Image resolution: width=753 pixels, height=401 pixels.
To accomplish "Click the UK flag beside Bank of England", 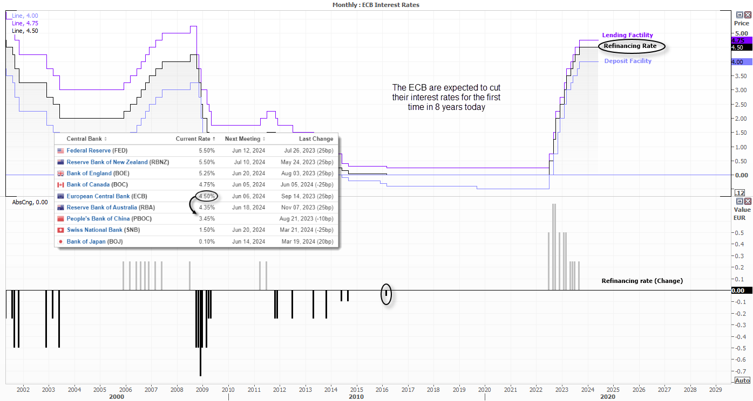I will (x=60, y=174).
